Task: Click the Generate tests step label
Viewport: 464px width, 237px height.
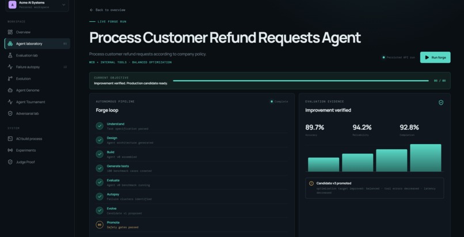Action: tap(118, 166)
